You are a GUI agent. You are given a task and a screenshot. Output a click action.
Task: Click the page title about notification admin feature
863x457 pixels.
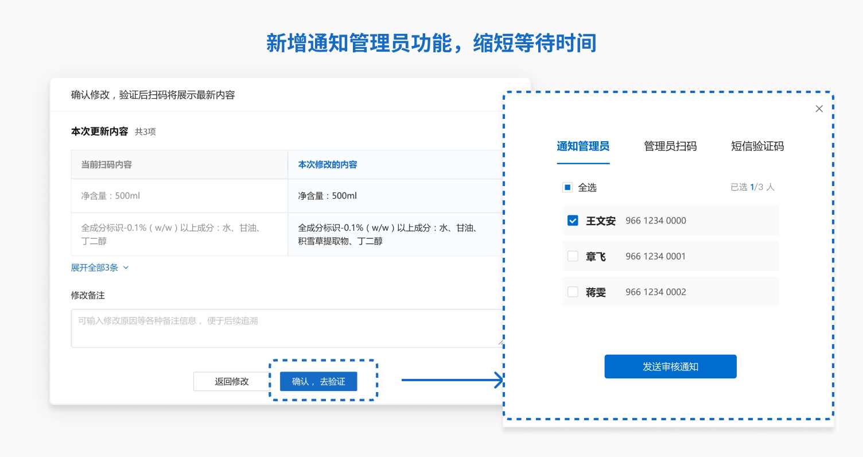click(x=431, y=42)
